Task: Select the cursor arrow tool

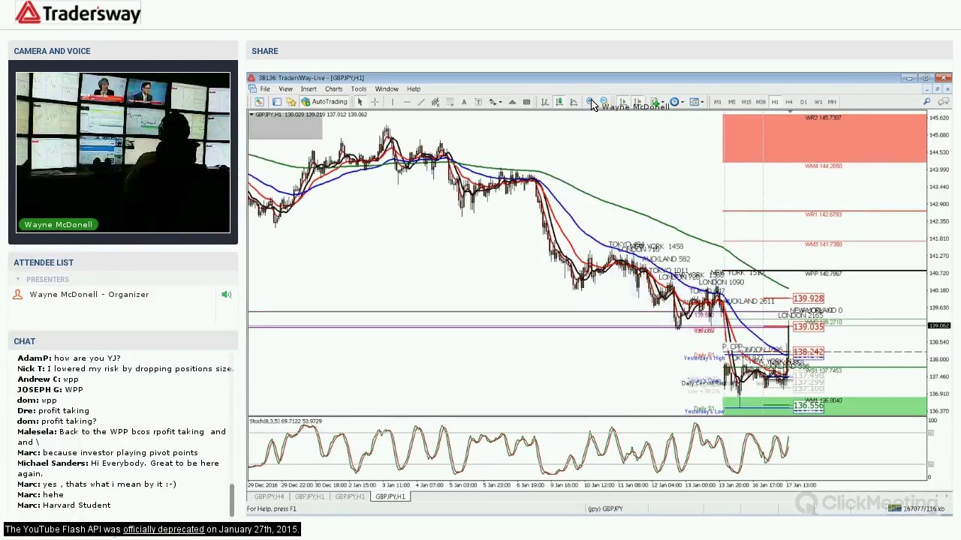Action: point(360,102)
